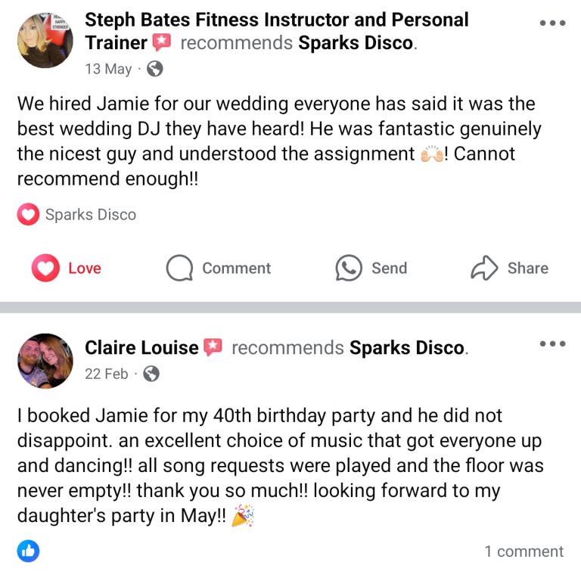Open the 22 Feb post timestamp
The width and height of the screenshot is (581, 581).
[107, 374]
